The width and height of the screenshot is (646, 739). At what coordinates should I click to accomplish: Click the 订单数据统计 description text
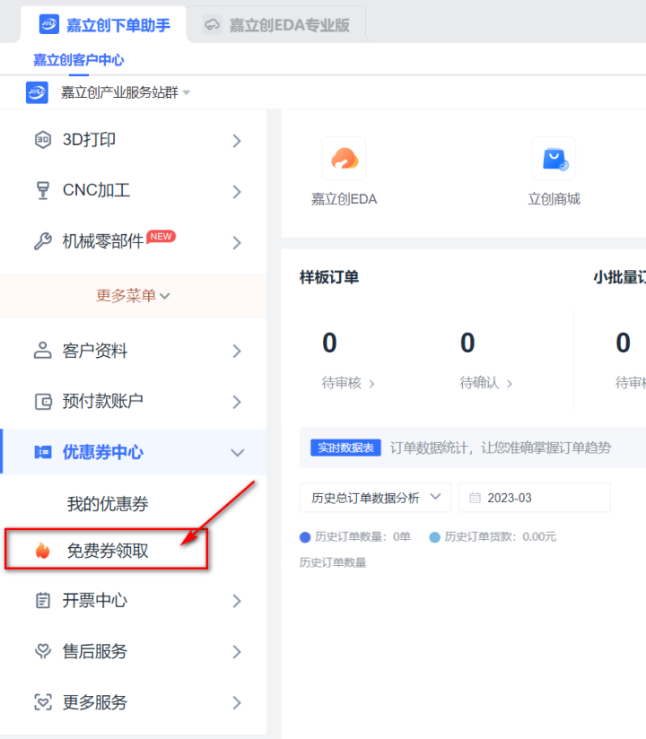click(x=501, y=448)
